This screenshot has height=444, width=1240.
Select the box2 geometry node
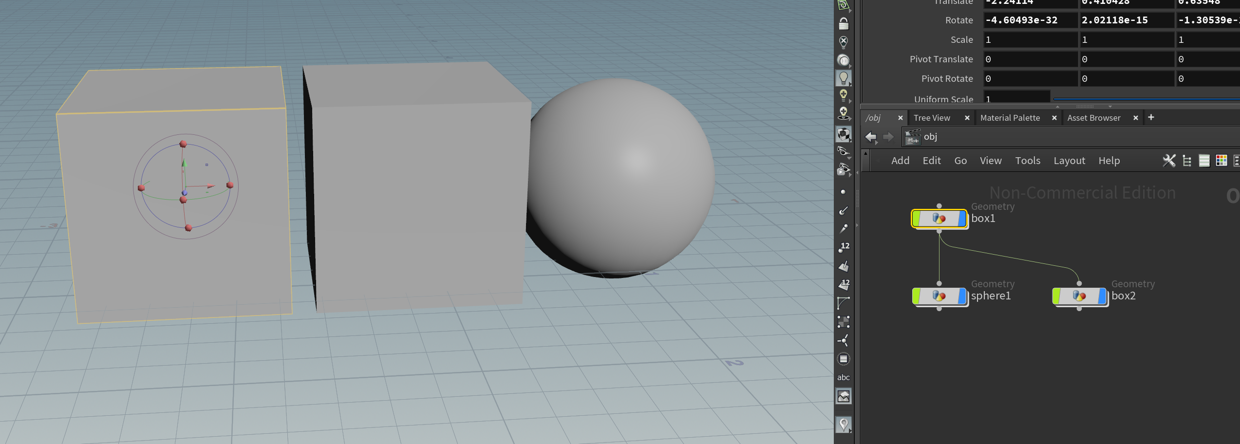click(x=1079, y=296)
